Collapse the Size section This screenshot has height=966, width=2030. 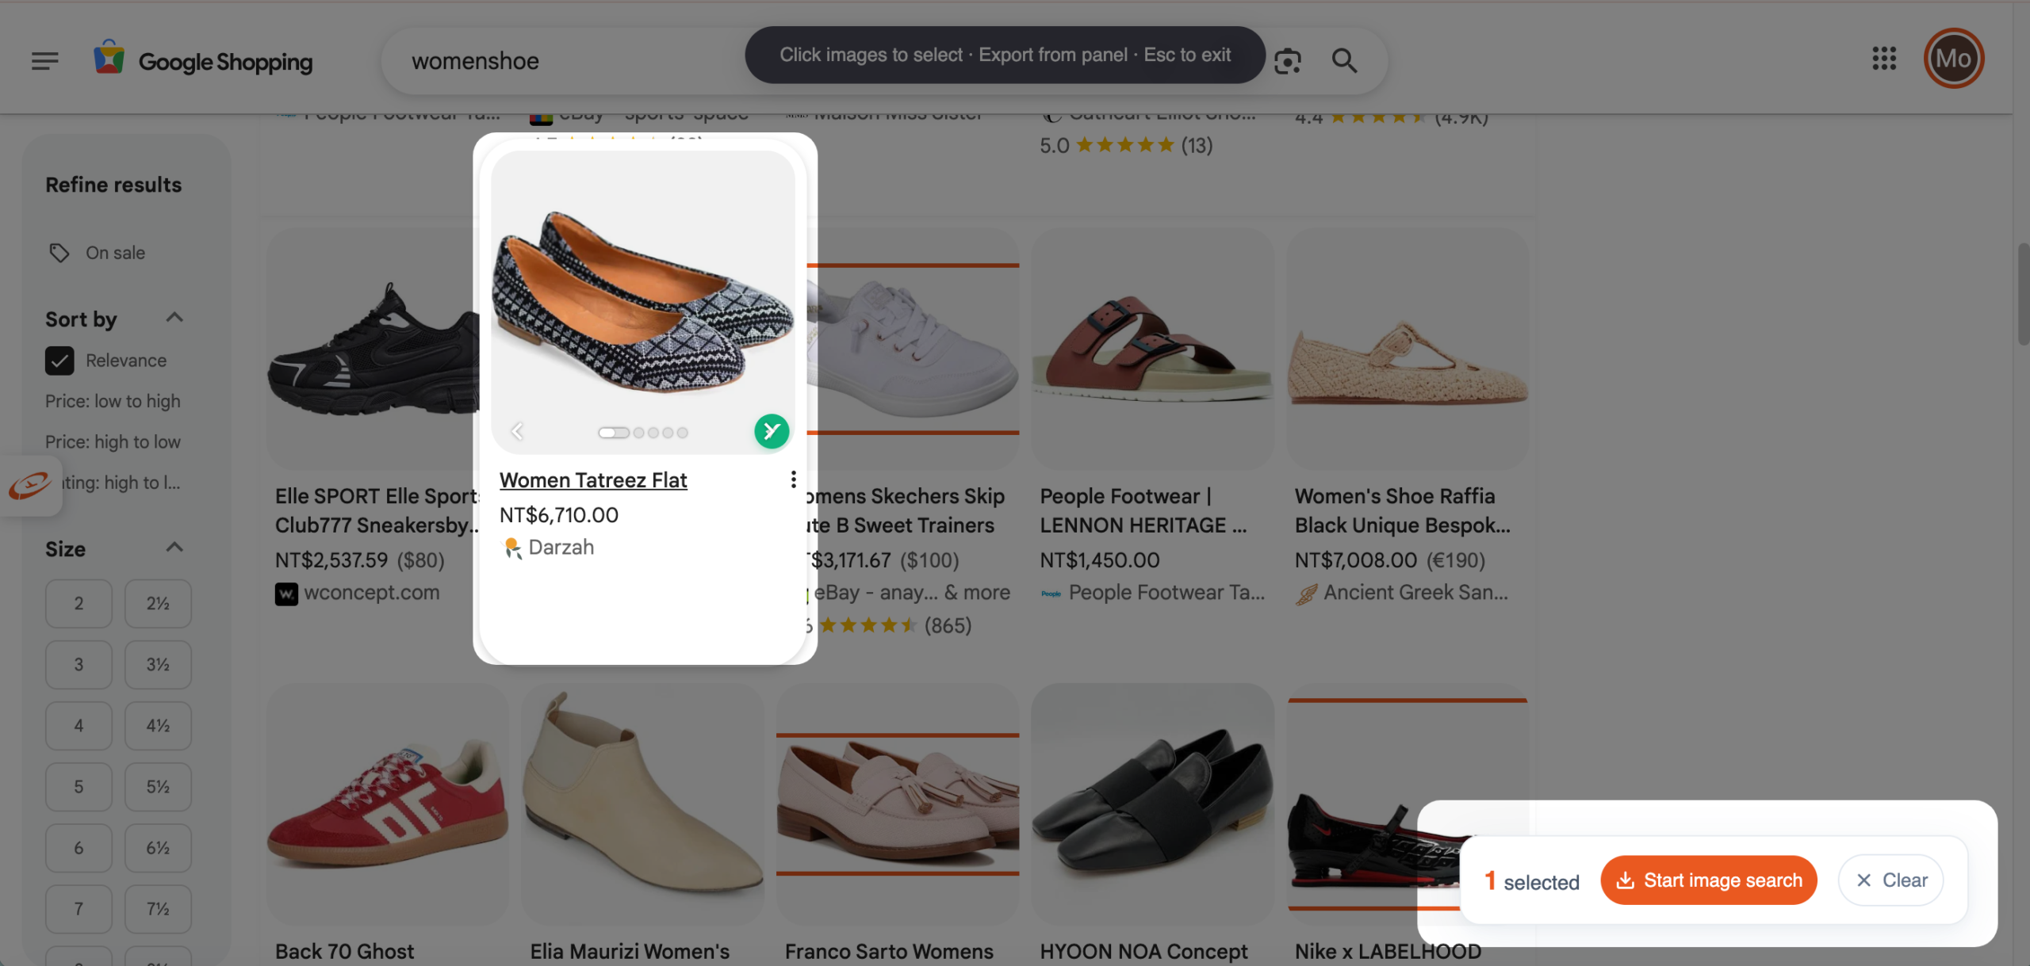click(174, 548)
